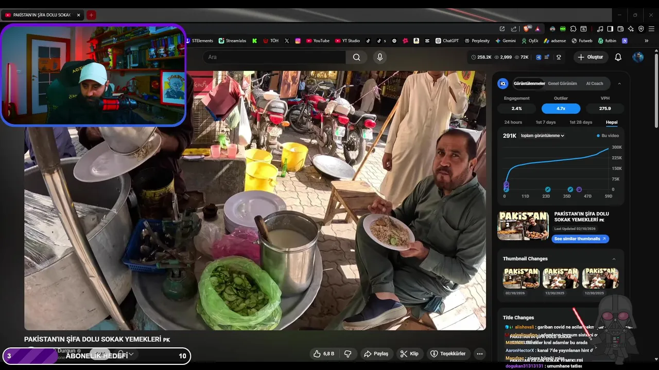Open YouTube notifications bell
The image size is (659, 370).
tap(618, 57)
